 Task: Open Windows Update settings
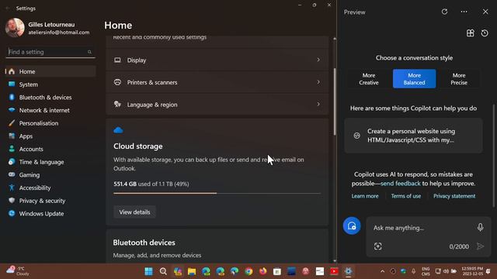point(50,214)
